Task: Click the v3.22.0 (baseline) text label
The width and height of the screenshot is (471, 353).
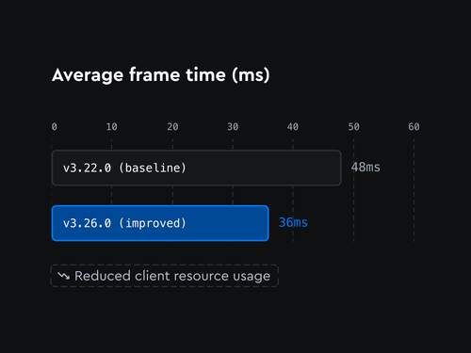Action: point(124,168)
